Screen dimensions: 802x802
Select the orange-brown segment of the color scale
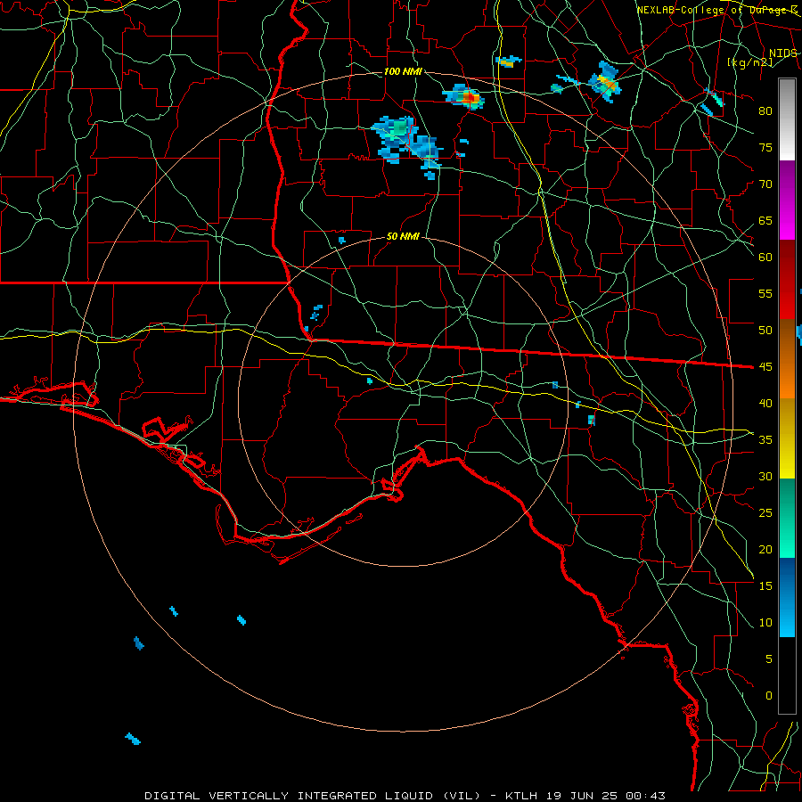pyautogui.click(x=787, y=359)
